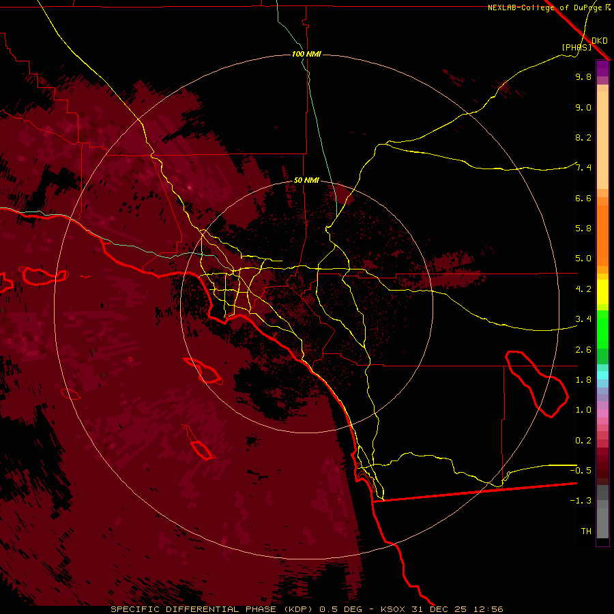614x614 pixels.
Task: Click the 50 NMI range ring label
Action: tap(306, 181)
